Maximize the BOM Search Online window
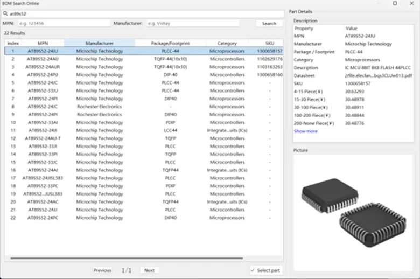 pyautogui.click(x=395, y=3)
